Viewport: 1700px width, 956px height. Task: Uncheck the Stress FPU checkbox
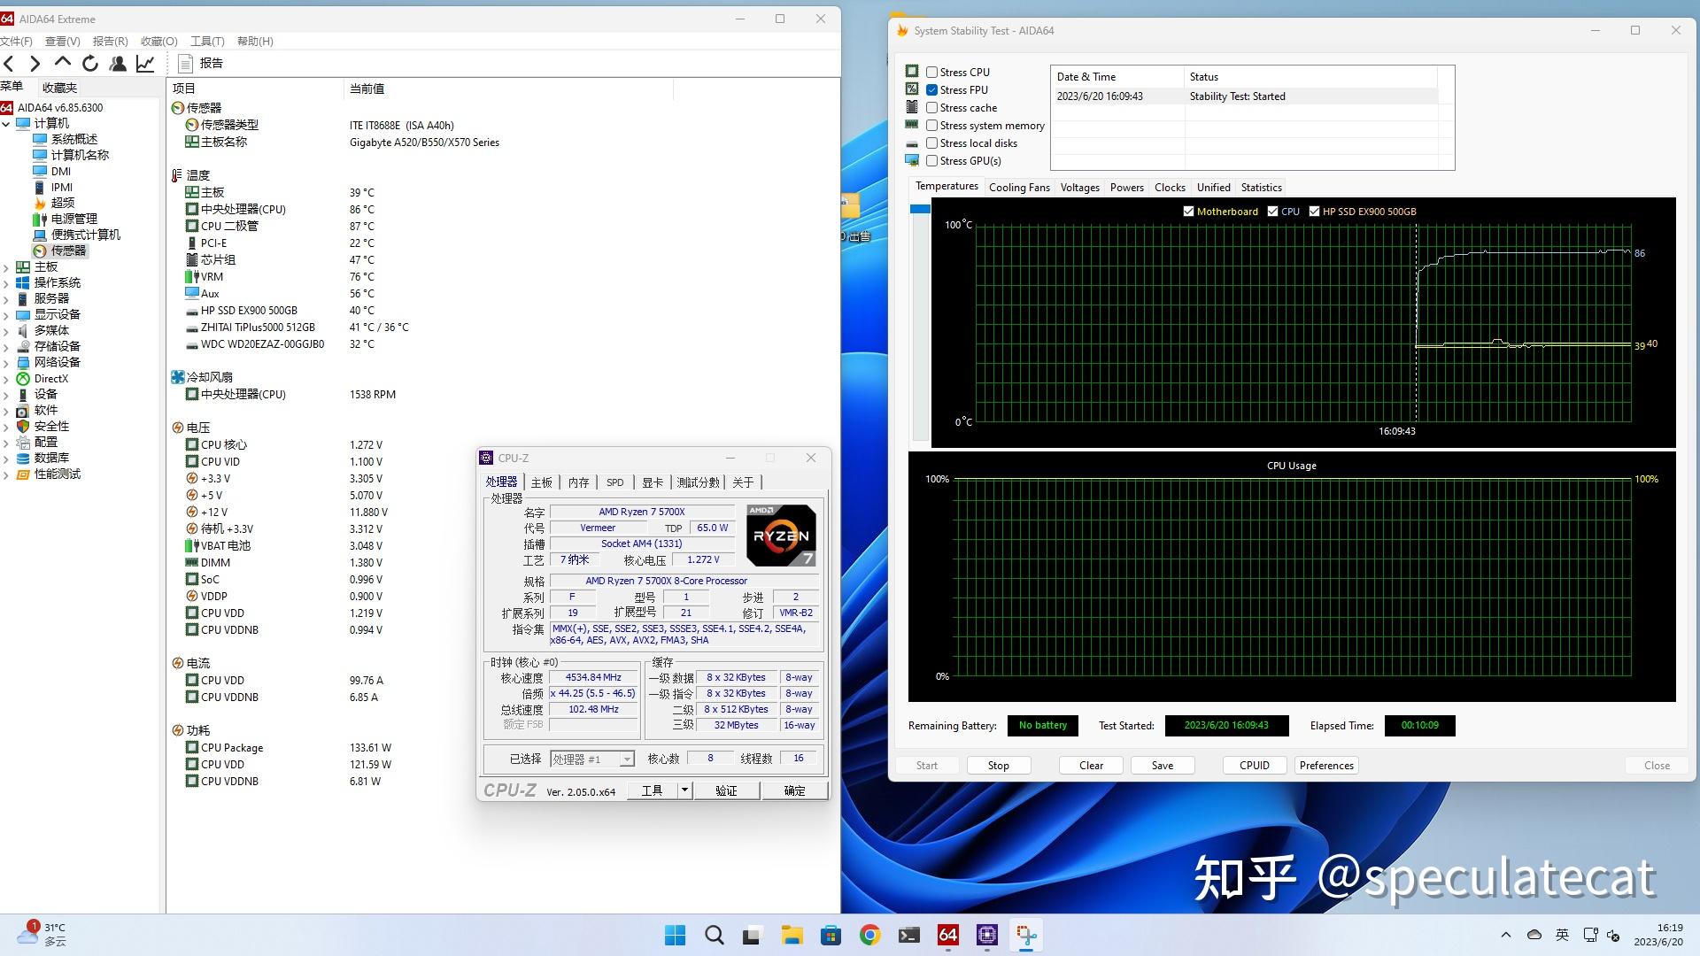(931, 89)
